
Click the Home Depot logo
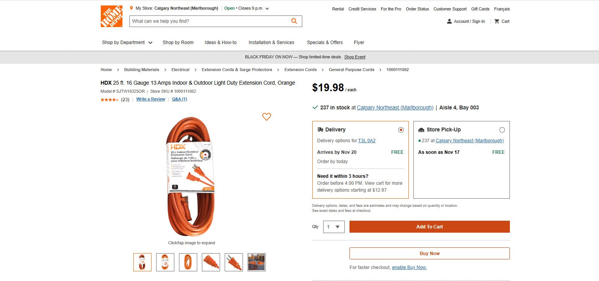coord(111,16)
